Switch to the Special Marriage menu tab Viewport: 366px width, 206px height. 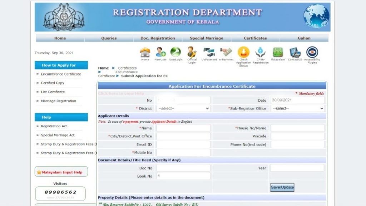(x=206, y=38)
